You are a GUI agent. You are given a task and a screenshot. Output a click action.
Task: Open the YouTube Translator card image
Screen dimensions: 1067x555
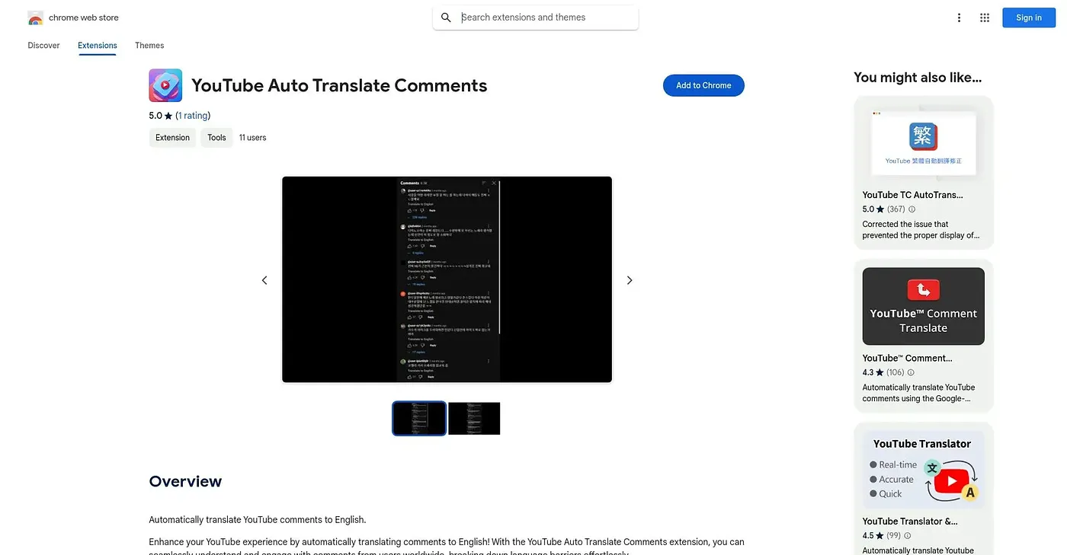(924, 470)
